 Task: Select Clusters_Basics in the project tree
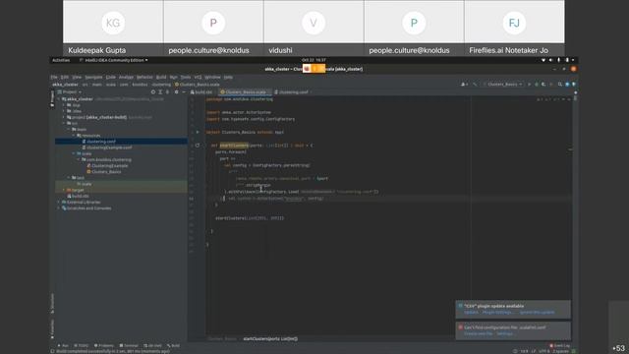[x=104, y=172]
